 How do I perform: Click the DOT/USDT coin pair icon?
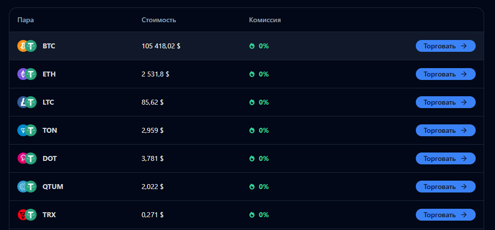click(x=27, y=158)
